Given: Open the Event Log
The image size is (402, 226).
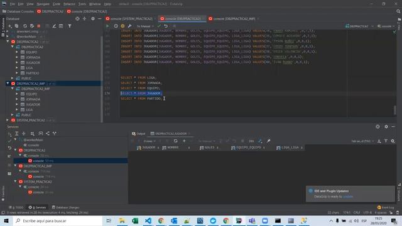Looking at the screenshot, I should (386, 208).
